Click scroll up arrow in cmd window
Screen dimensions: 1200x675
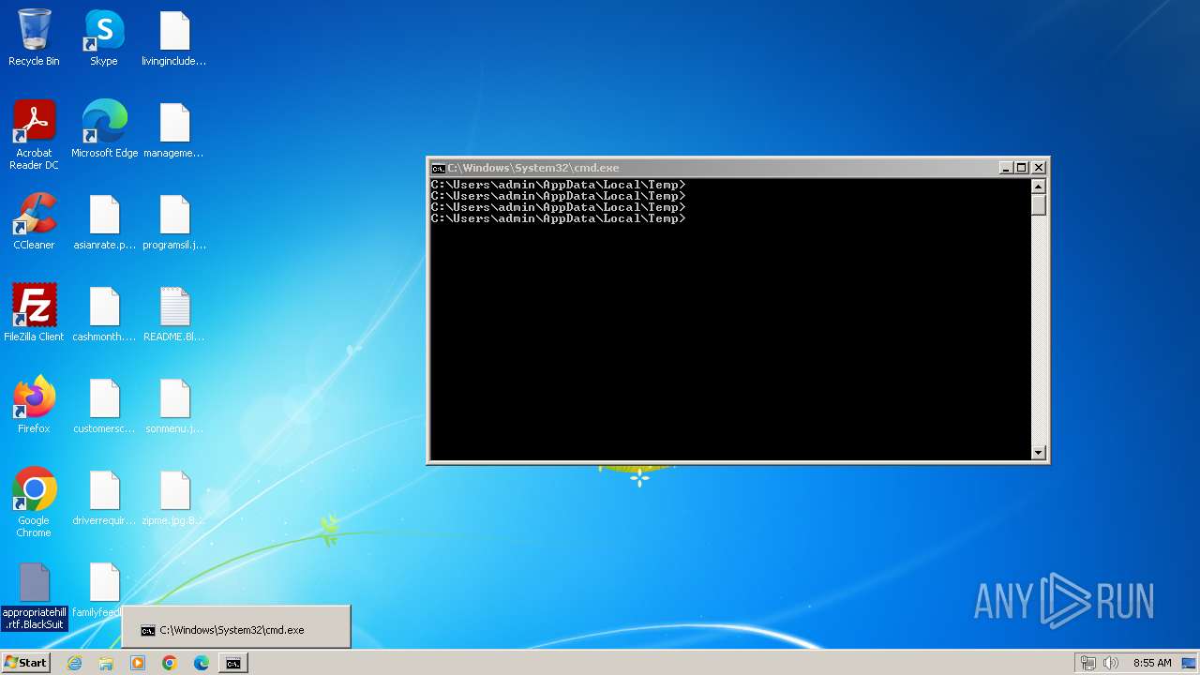pos(1039,186)
